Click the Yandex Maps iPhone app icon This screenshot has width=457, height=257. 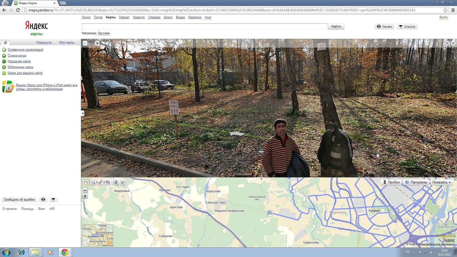[x=8, y=87]
